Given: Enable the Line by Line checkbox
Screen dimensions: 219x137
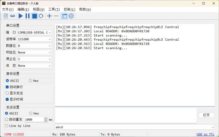Looking at the screenshot, I should tap(7, 126).
